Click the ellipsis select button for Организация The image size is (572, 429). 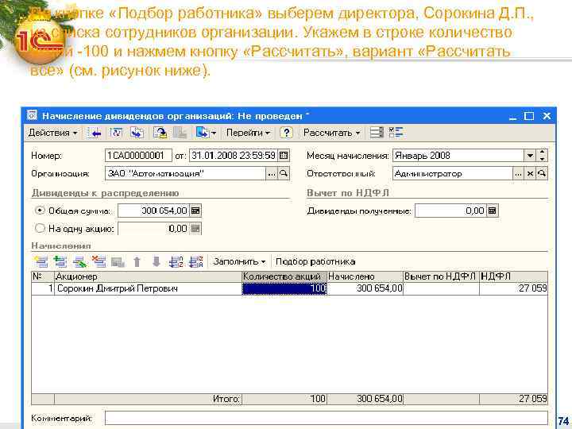point(272,174)
